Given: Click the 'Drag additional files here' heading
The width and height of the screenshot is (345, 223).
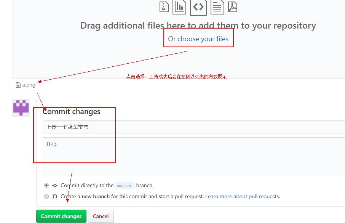Looking at the screenshot, I should click(198, 26).
